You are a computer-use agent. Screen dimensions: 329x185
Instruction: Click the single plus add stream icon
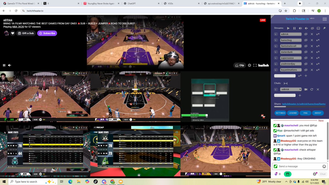click(x=306, y=76)
